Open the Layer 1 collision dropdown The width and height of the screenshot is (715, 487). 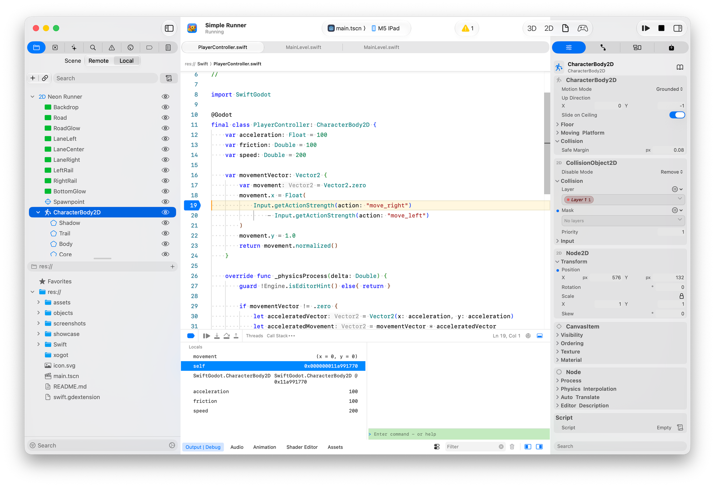point(623,200)
